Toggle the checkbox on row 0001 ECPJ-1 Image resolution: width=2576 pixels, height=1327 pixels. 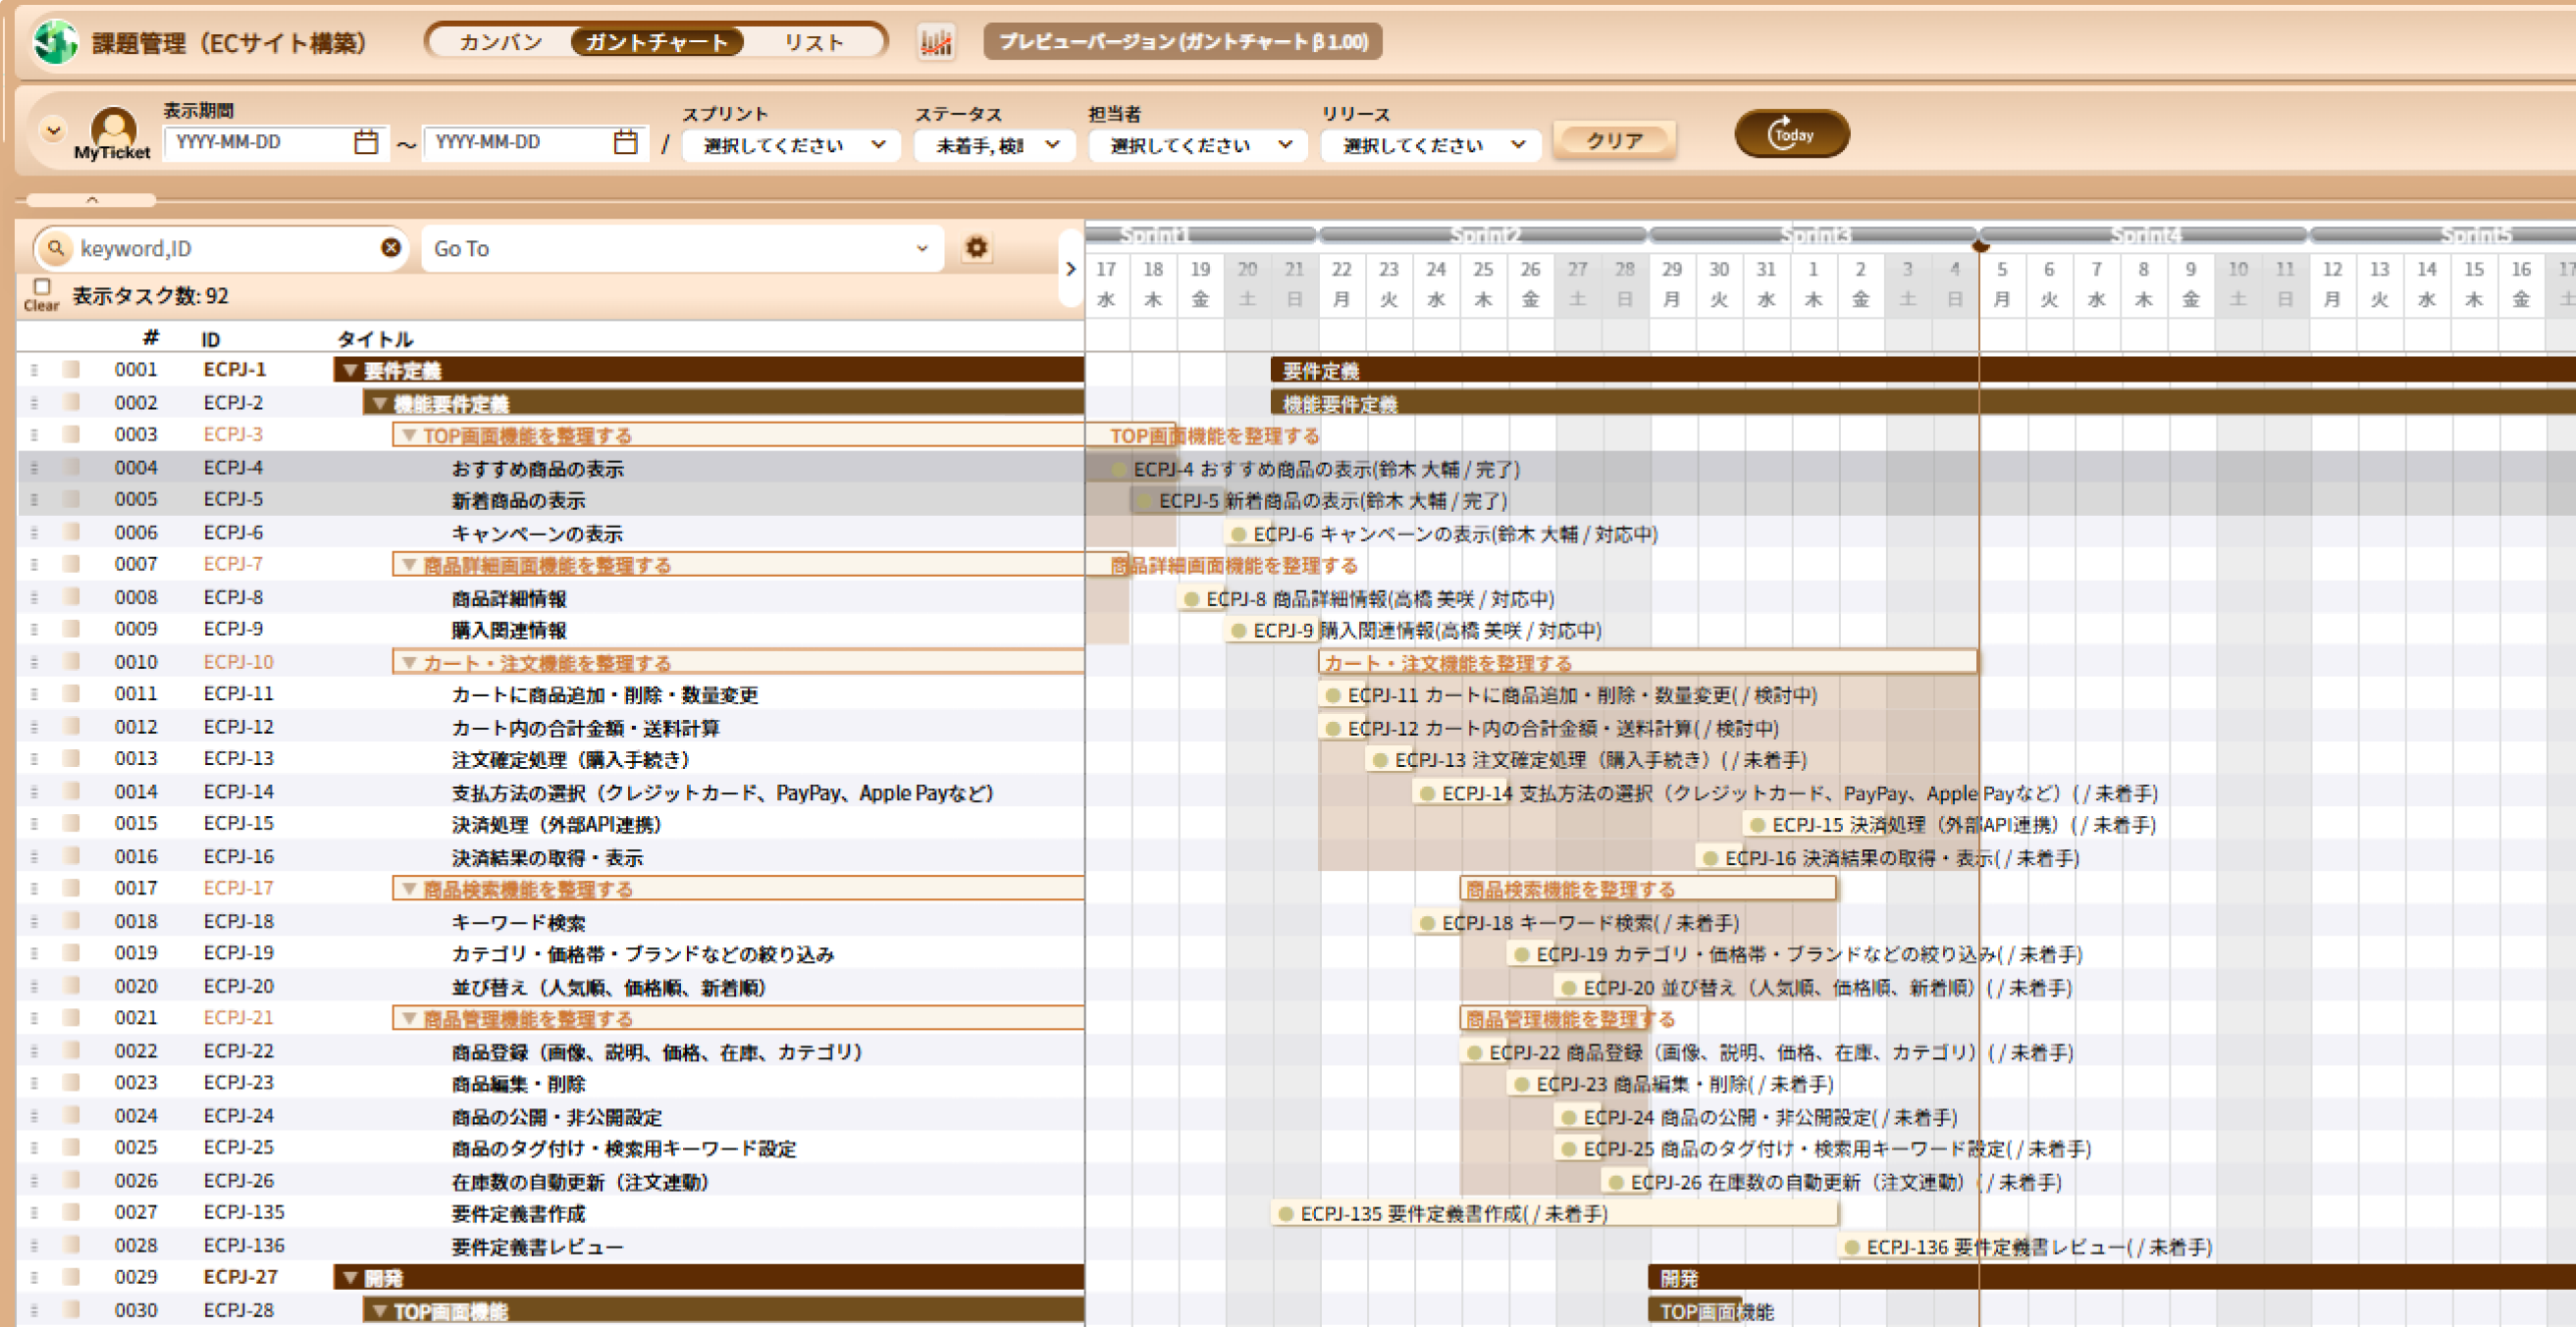tap(71, 369)
